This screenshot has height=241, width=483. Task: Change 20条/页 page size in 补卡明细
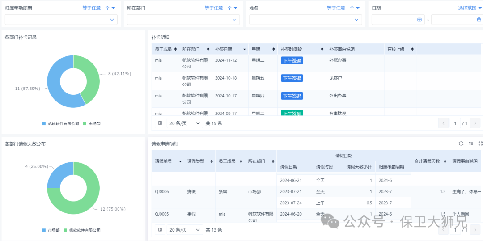pos(185,123)
